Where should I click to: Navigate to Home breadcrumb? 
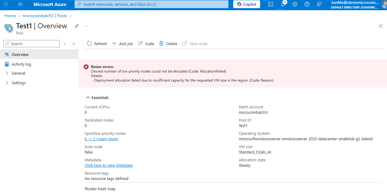click(x=10, y=16)
